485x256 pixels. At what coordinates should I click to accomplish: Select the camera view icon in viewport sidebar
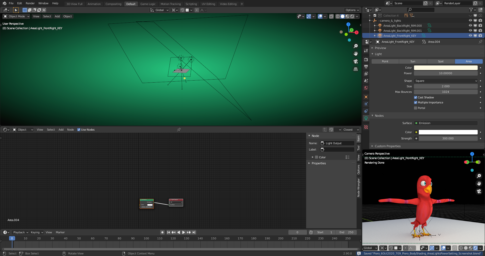point(355,61)
